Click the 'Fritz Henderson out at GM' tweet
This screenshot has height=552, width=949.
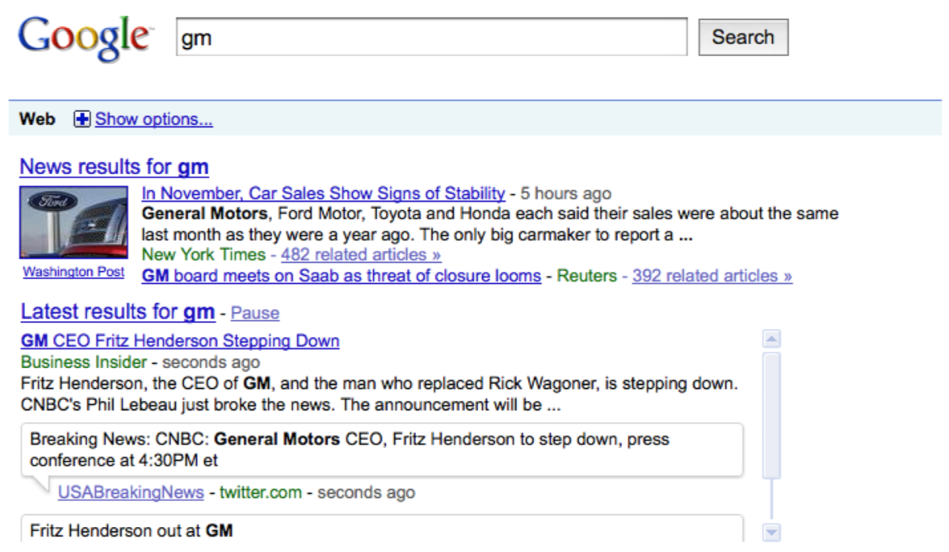(x=381, y=528)
